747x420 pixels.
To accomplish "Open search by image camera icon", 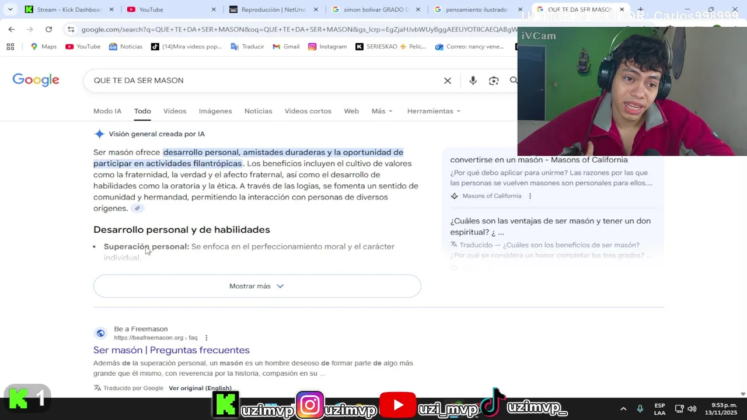I will 494,80.
